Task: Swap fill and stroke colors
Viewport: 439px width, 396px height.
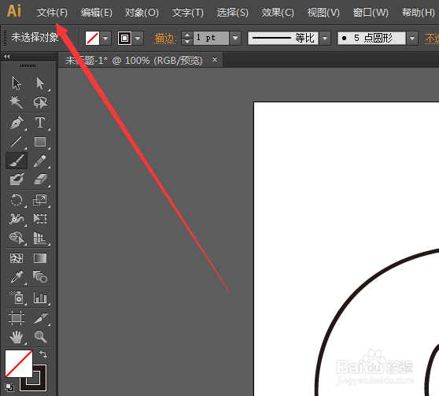Action: [43, 354]
